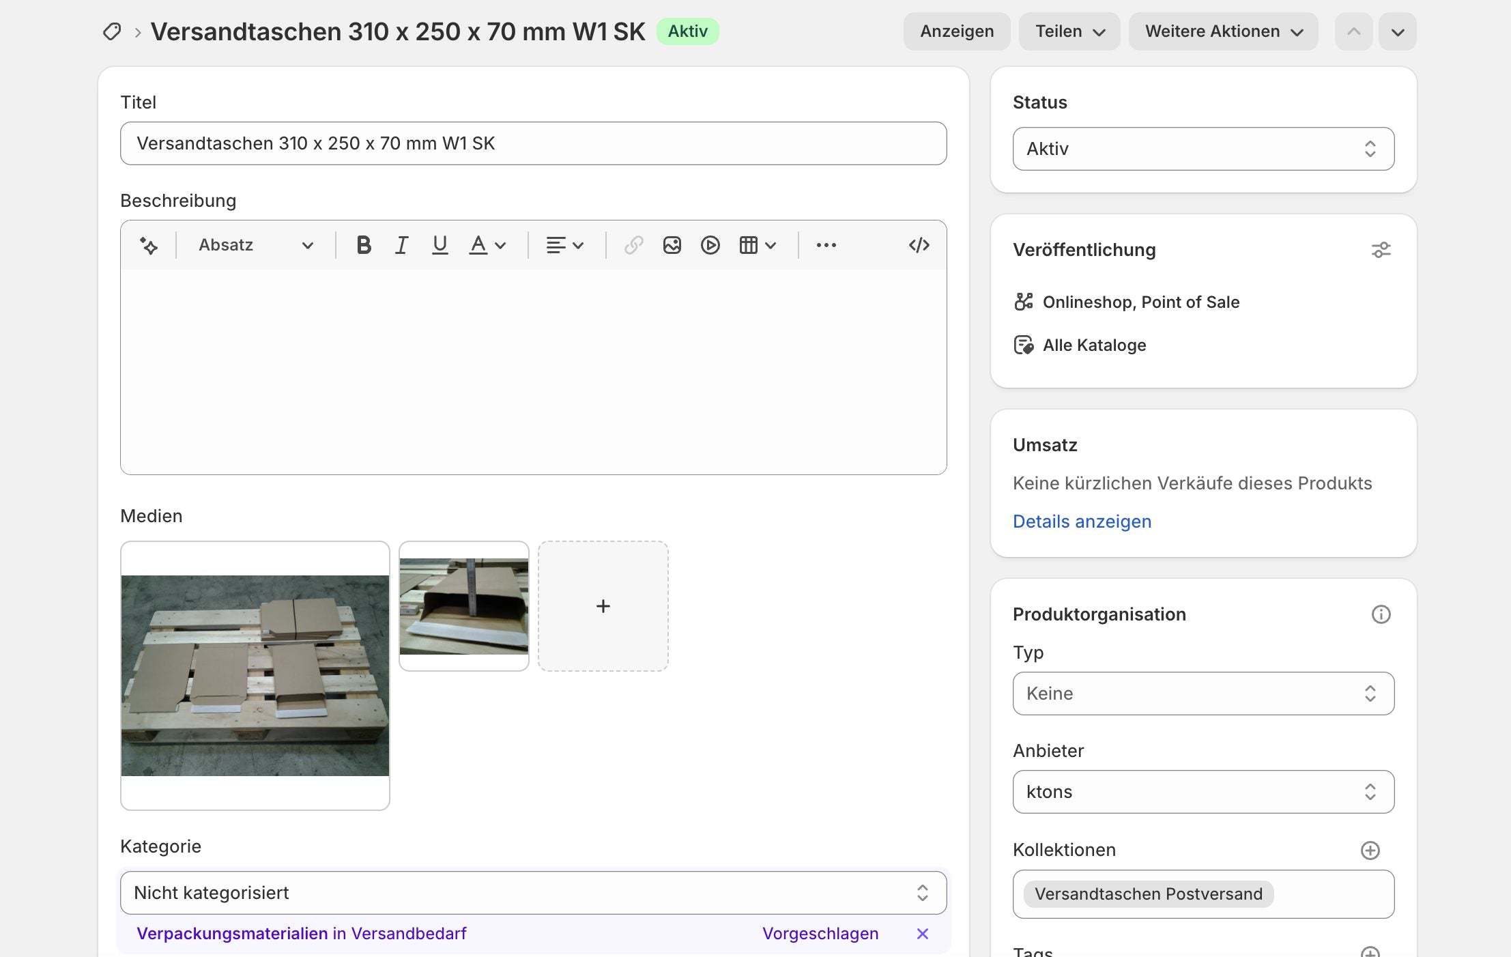
Task: Click the Versandtaschen Postversand collection chip
Action: 1149,894
